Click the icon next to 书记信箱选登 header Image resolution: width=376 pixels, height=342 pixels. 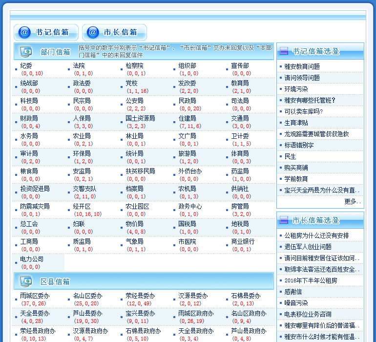coord(284,51)
